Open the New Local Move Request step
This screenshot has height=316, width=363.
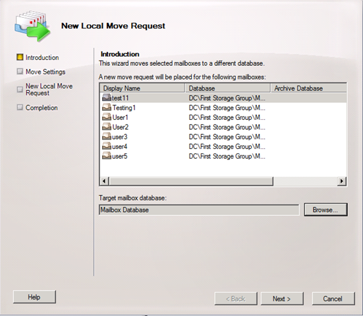pyautogui.click(x=49, y=90)
